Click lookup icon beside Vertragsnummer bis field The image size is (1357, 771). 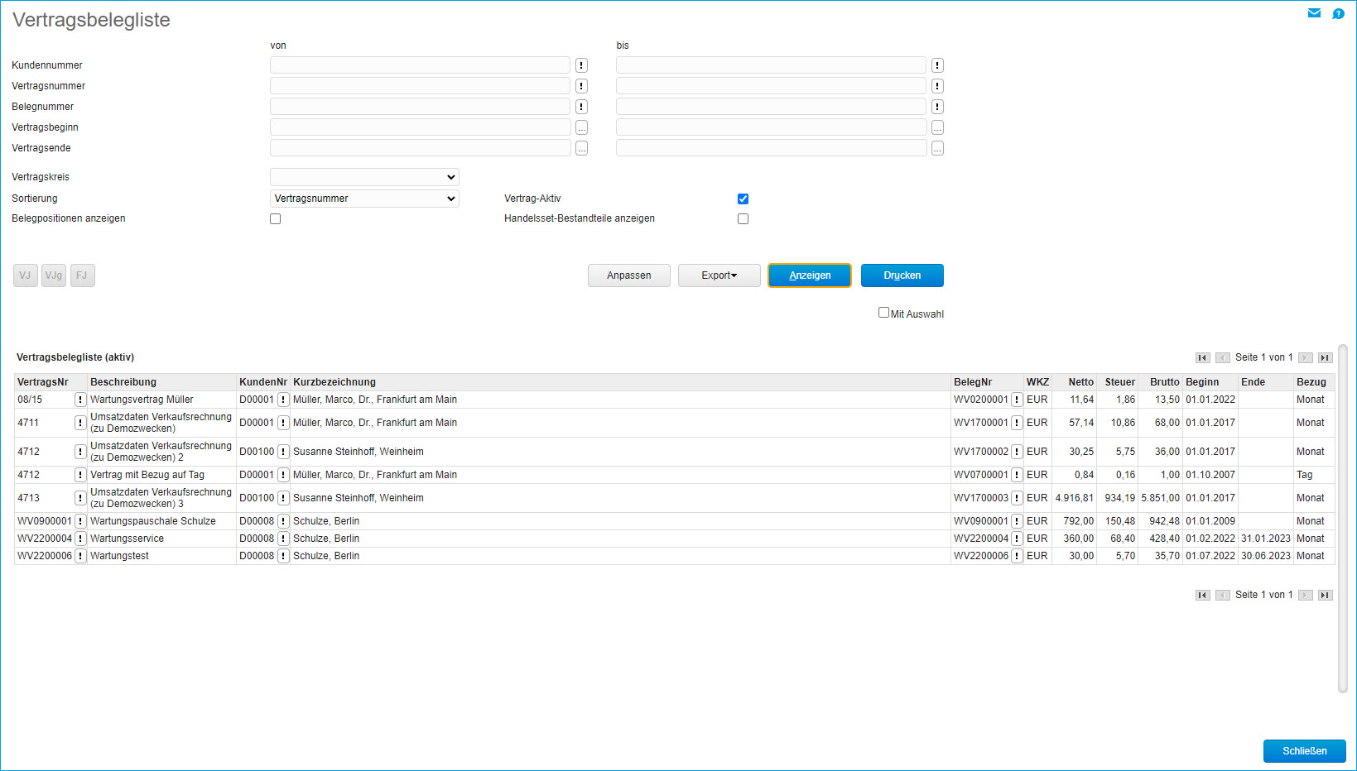point(937,86)
